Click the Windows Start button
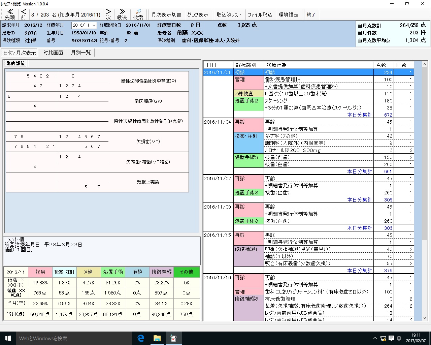 tap(8, 338)
